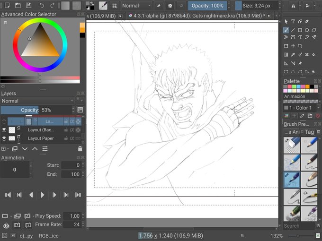
Task: Switch to Guts nightmare.kra document tab
Action: pos(197,16)
